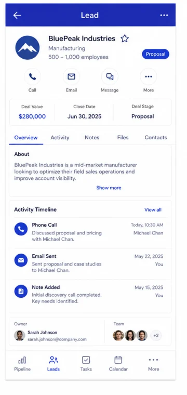Show the +2 additional team members
Image resolution: width=187 pixels, height=395 pixels.
point(156,336)
